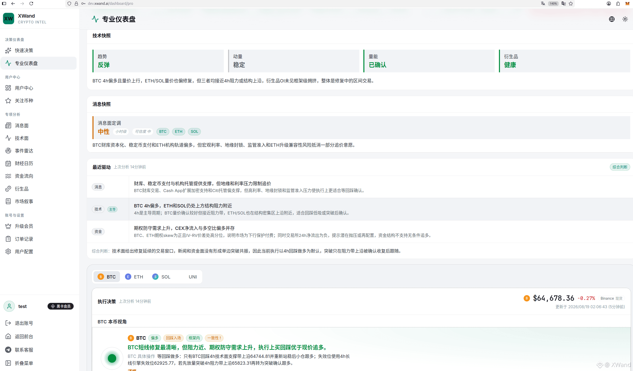Reload the page via browser refresh
The width and height of the screenshot is (633, 371).
pyautogui.click(x=31, y=4)
